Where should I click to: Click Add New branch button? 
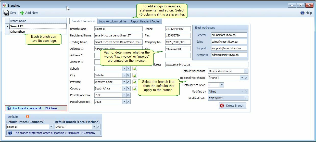29,13
